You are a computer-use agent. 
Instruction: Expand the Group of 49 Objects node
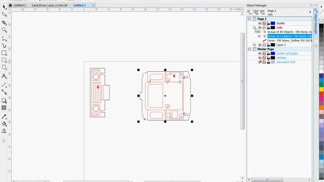click(x=259, y=32)
